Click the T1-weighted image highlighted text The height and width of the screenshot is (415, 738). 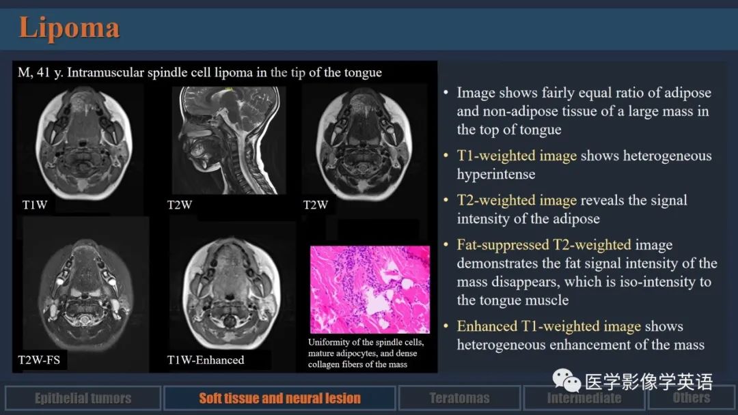point(517,156)
